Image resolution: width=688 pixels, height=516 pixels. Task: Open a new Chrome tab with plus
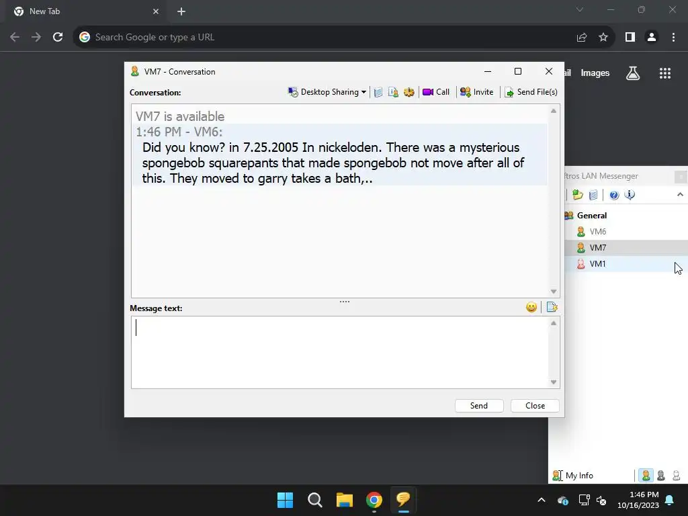181,11
